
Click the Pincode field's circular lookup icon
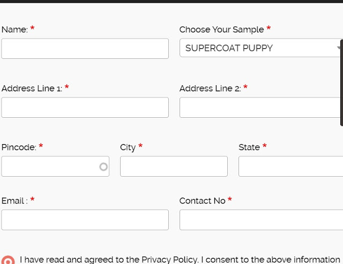pos(103,167)
